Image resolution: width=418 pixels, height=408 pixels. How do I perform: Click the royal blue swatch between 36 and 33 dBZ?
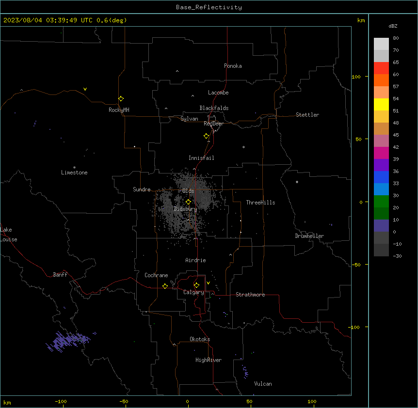[x=381, y=177]
